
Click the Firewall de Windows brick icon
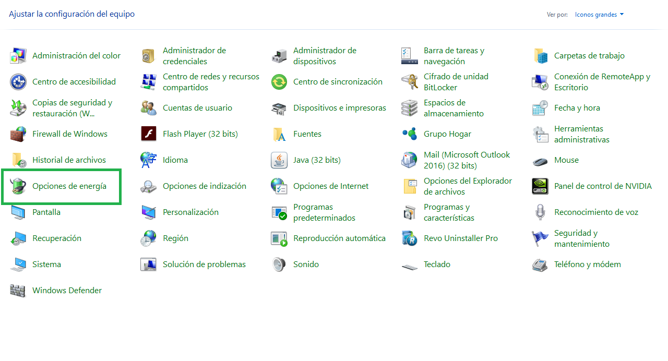tap(18, 134)
